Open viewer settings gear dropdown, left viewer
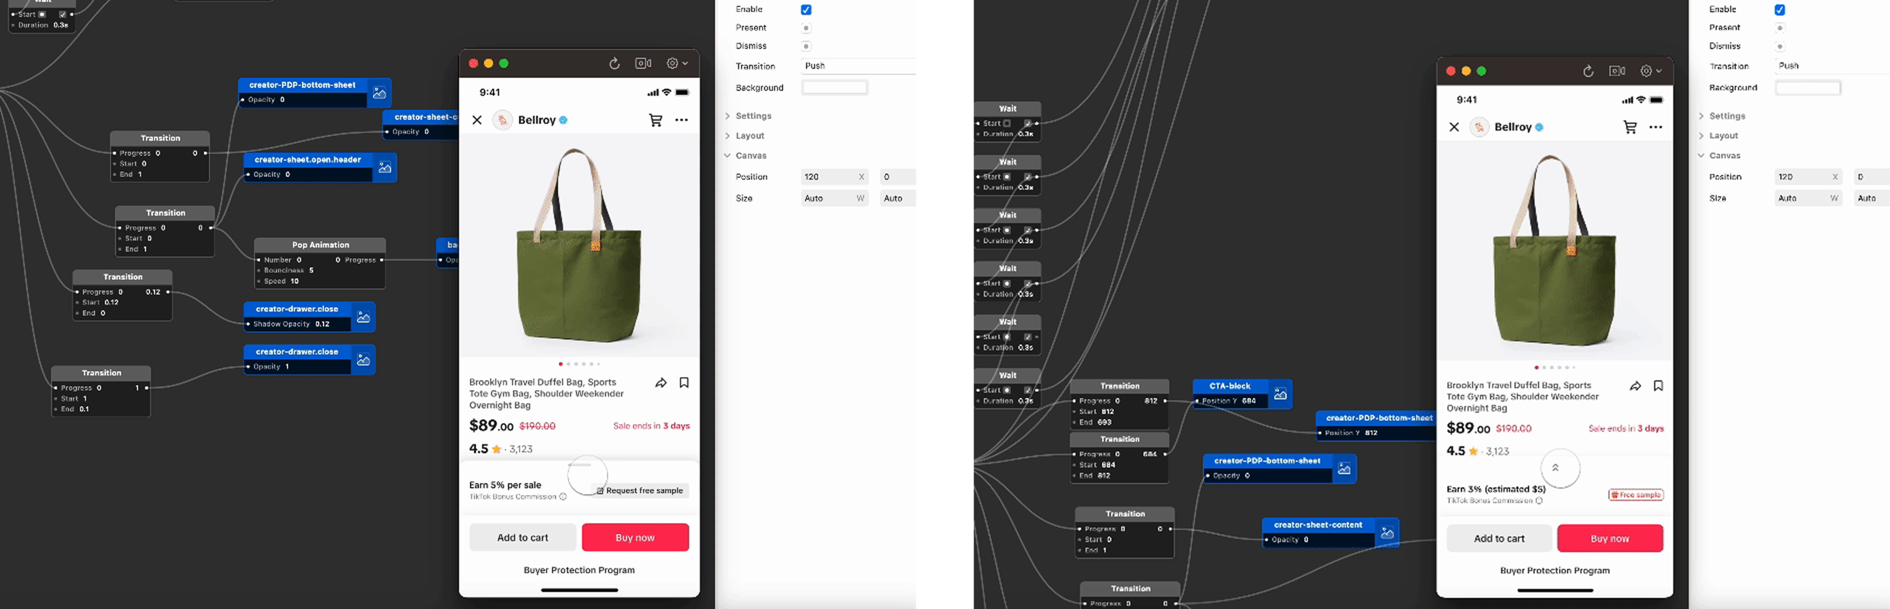 (677, 64)
